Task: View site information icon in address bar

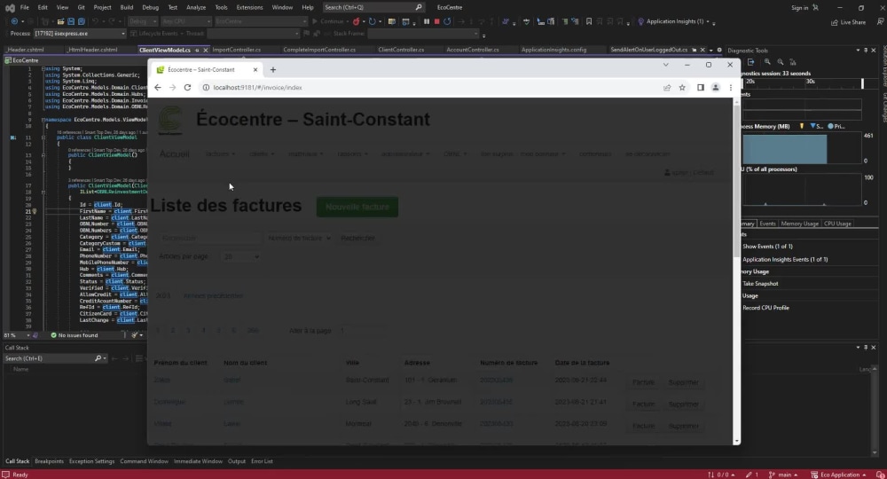Action: click(206, 88)
